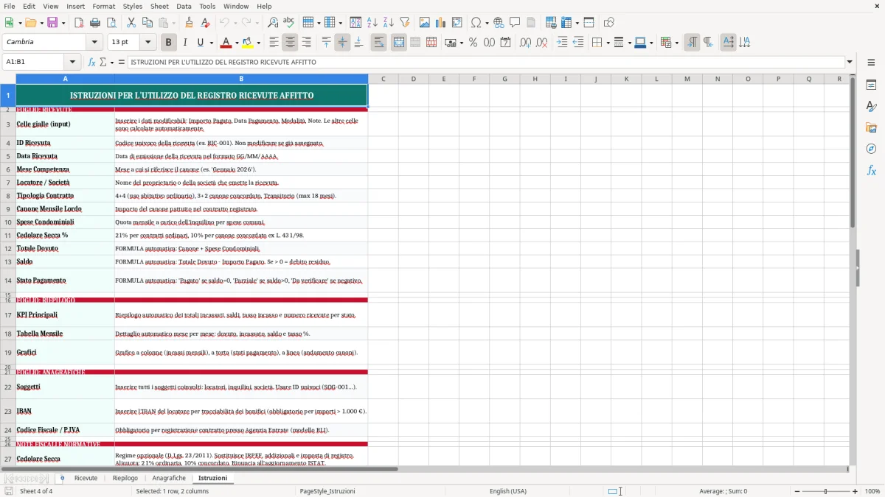Open a file with the Open folder icon
Screen dimensions: 885x497
point(29,23)
